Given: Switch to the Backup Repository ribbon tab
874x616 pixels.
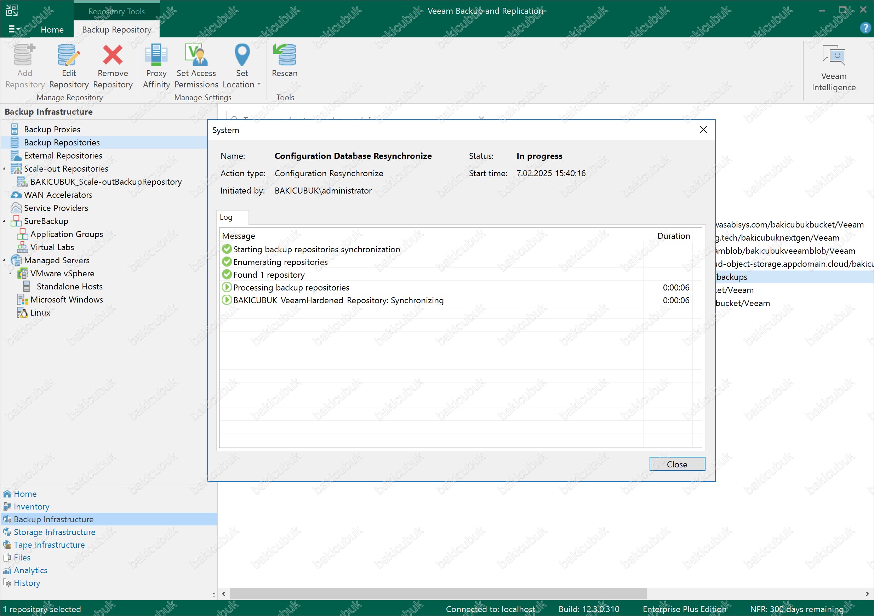Looking at the screenshot, I should tap(116, 29).
